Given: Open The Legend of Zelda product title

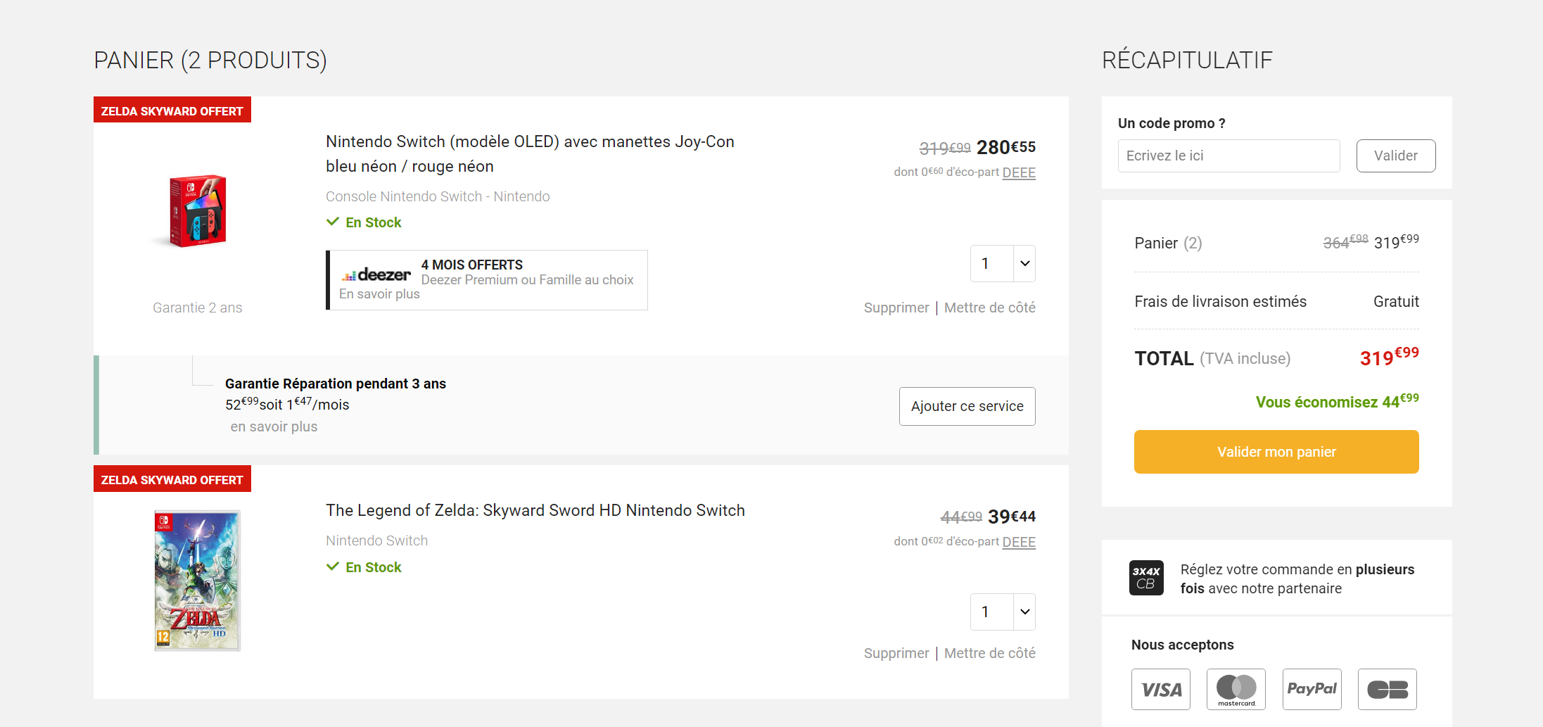Looking at the screenshot, I should (x=535, y=510).
